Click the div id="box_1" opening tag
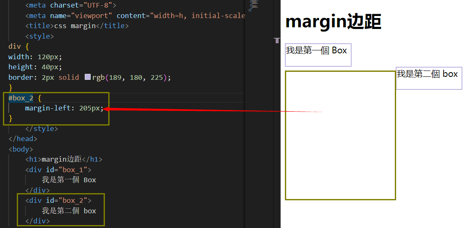The width and height of the screenshot is (467, 228). pos(58,170)
